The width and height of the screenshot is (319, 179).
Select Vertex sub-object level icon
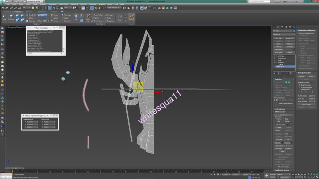pos(277,82)
